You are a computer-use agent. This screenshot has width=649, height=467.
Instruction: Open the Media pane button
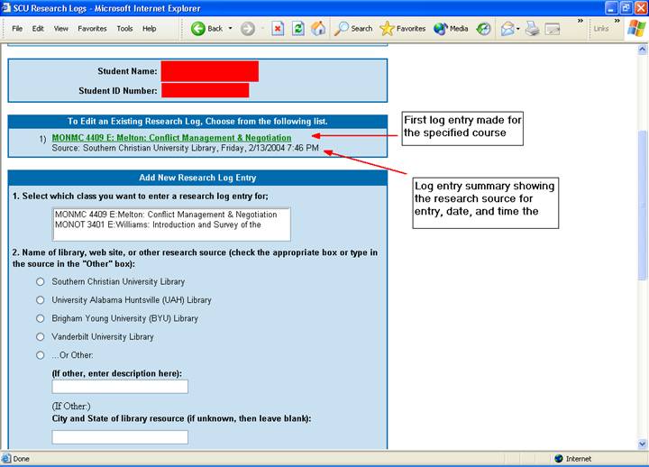pyautogui.click(x=451, y=28)
